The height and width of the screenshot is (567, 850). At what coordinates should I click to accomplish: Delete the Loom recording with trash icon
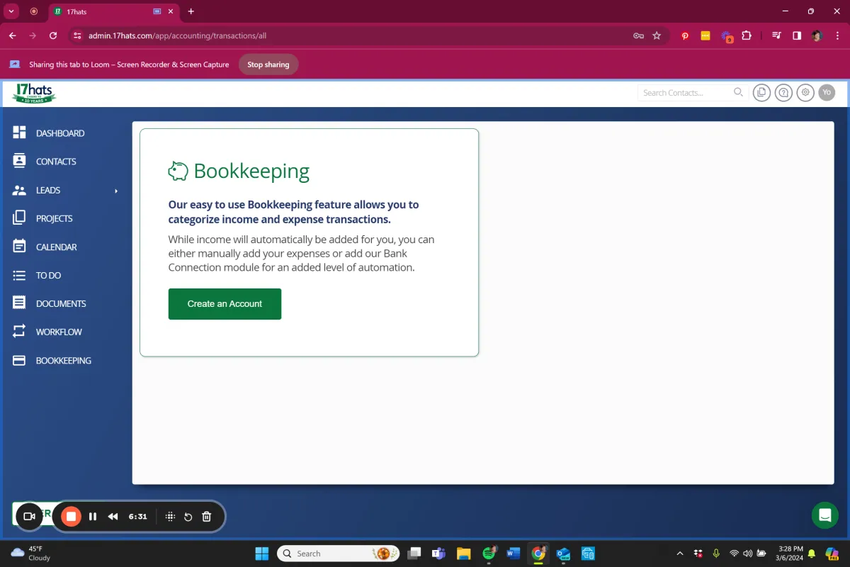point(207,517)
